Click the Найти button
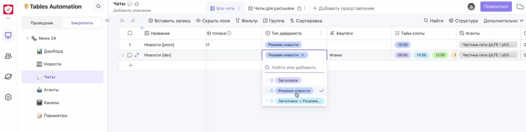The width and height of the screenshot is (526, 132). pyautogui.click(x=433, y=21)
